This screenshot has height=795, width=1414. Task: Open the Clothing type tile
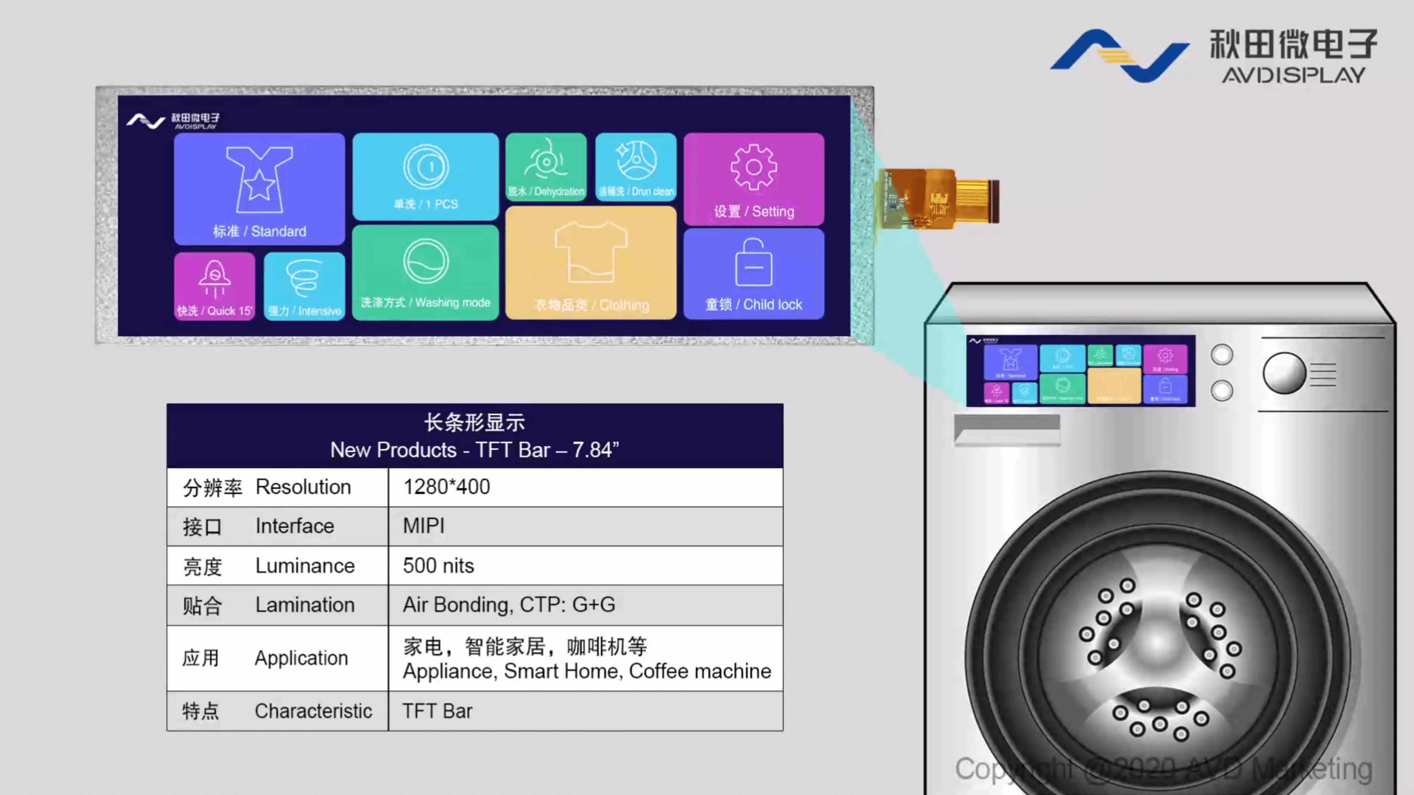[591, 263]
